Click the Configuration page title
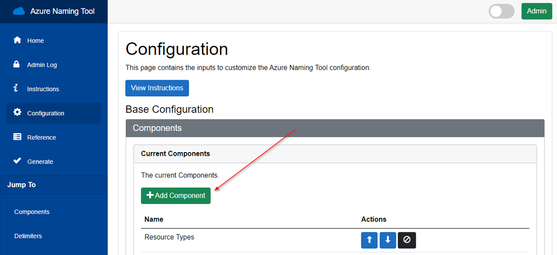Screen dimensions: 557x255 (177, 49)
